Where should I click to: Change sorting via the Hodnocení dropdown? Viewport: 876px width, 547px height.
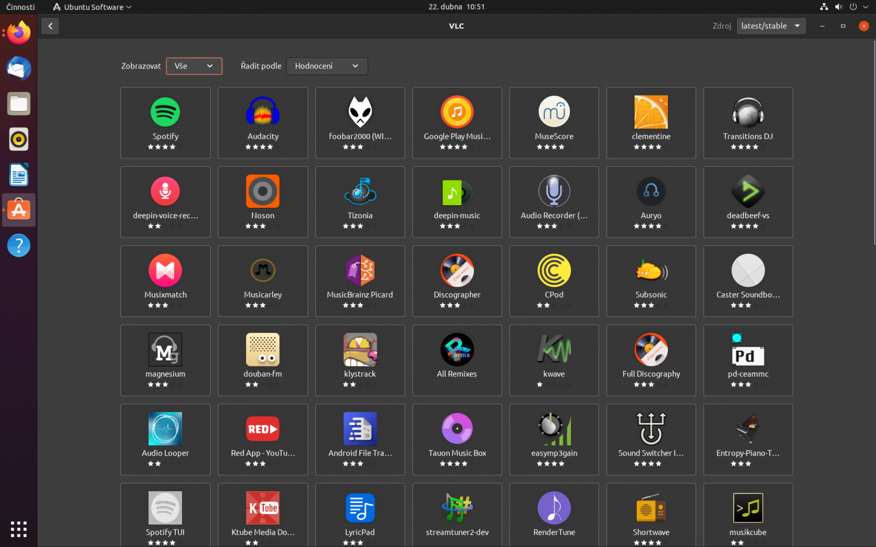327,66
